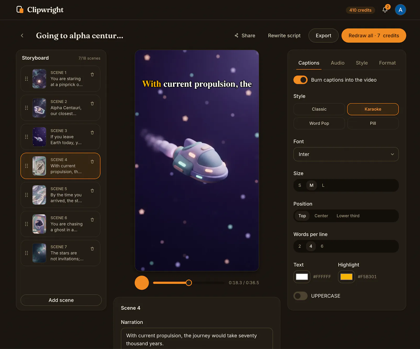Delete Scene 7 with trash icon
420x349 pixels.
pyautogui.click(x=92, y=249)
